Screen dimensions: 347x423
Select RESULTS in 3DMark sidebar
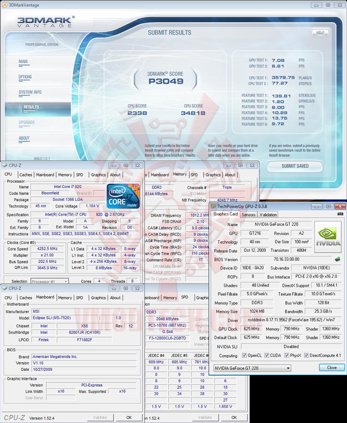pos(38,109)
